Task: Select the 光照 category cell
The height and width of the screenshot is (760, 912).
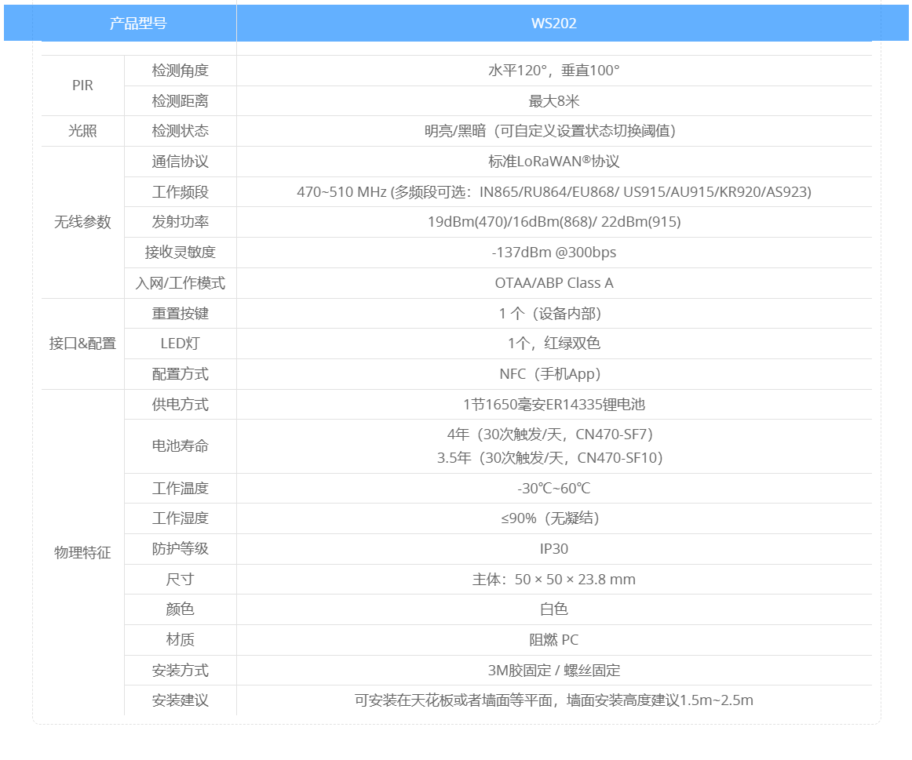Action: click(x=82, y=131)
